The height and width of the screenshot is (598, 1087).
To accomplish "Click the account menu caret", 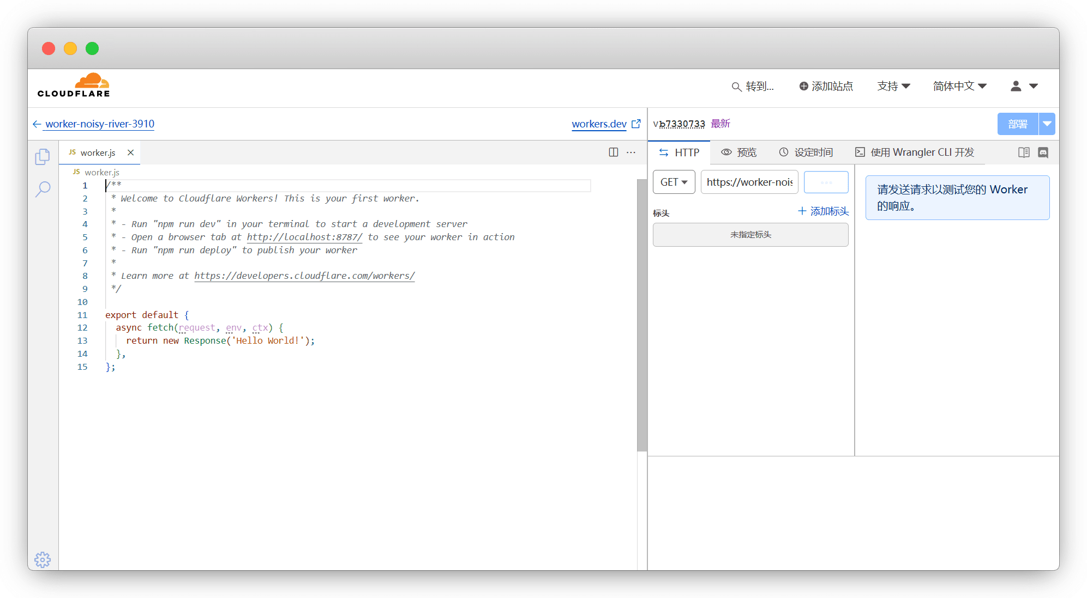I will click(1033, 86).
